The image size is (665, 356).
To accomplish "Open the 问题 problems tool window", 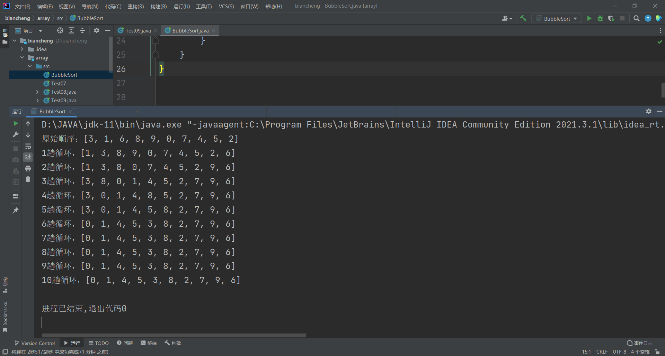I will [x=125, y=343].
